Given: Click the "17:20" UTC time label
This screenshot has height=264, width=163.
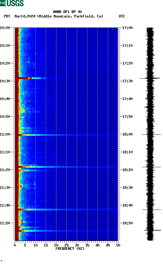Looking at the screenshot, I should [127, 63].
